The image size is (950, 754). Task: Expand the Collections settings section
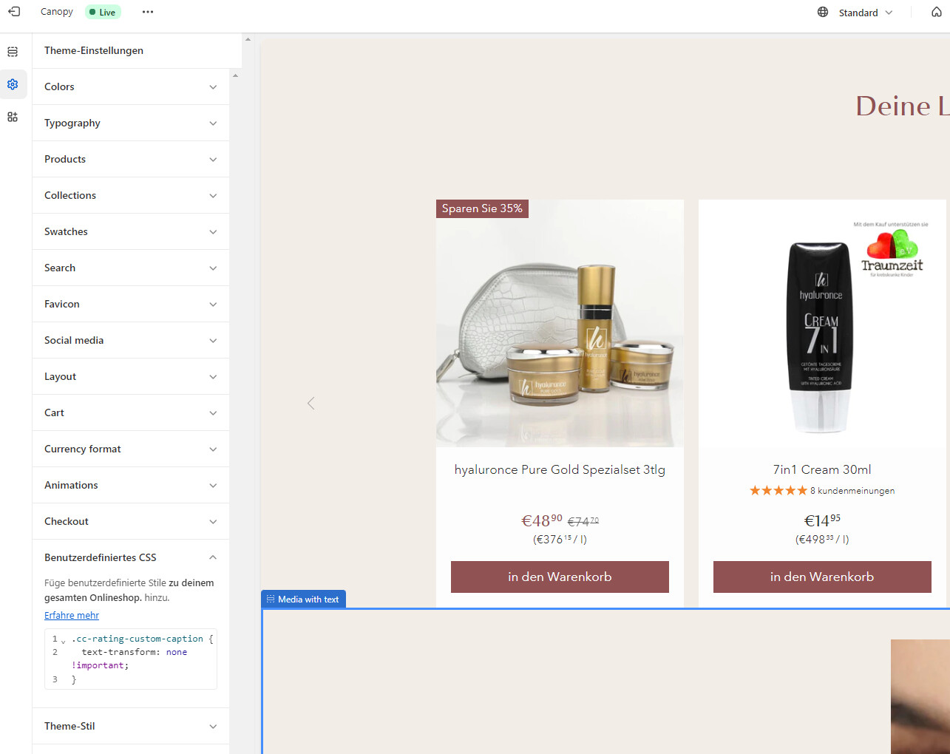click(131, 195)
